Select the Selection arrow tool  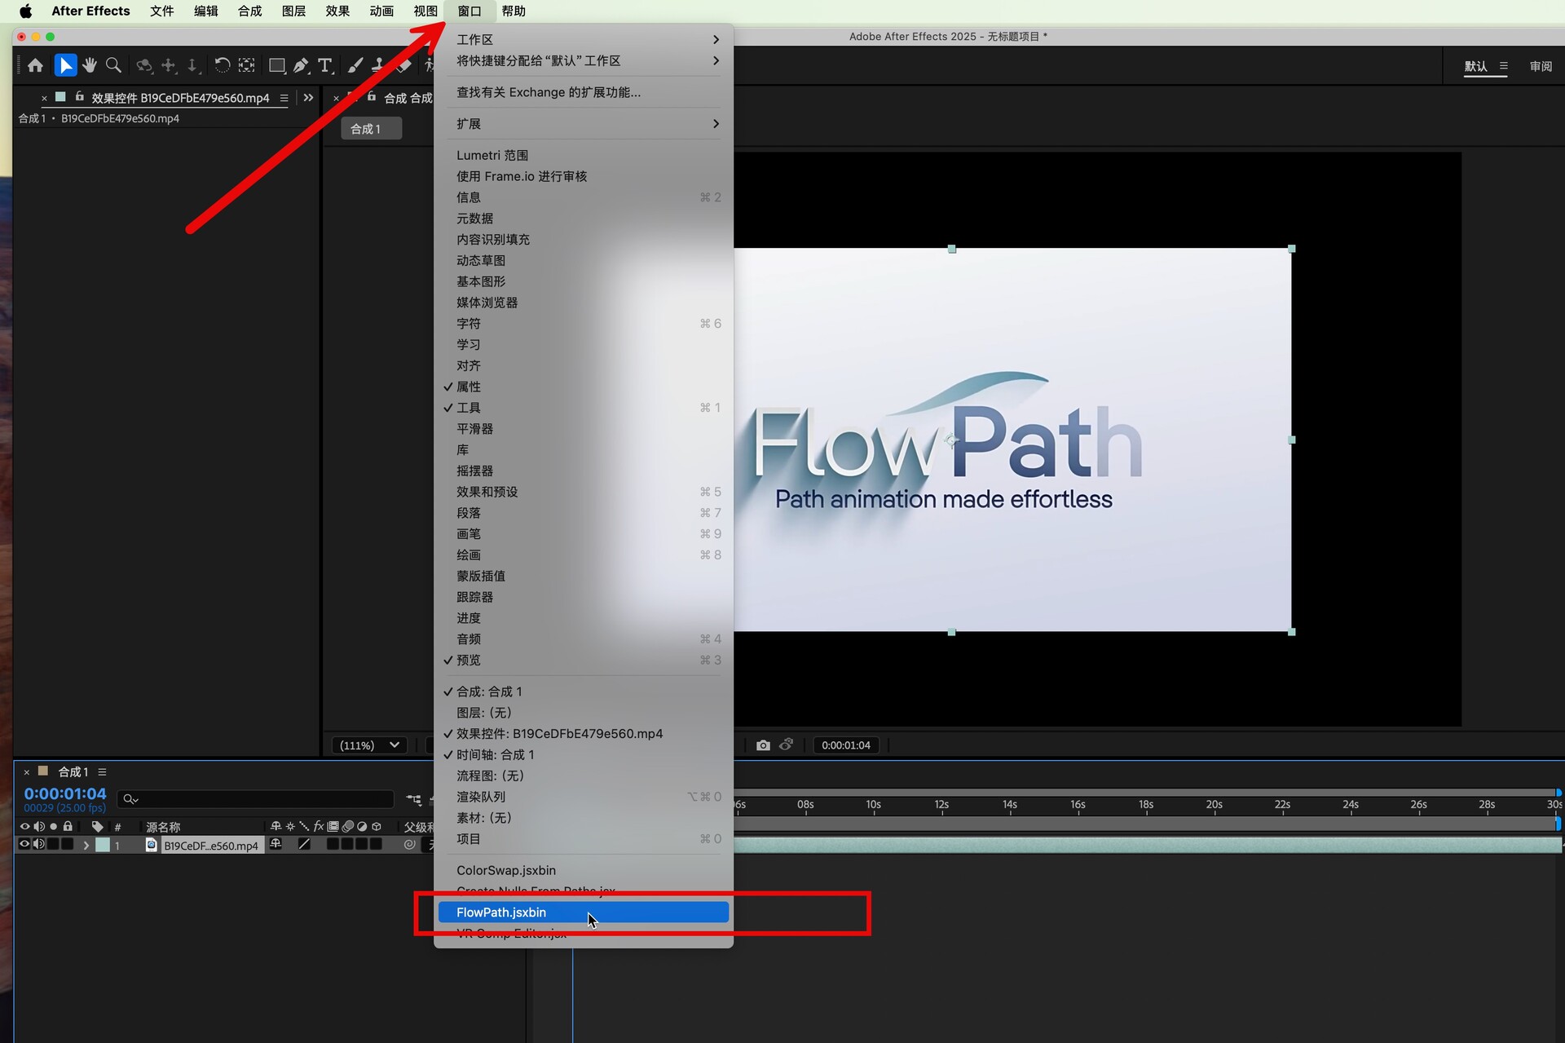coord(65,65)
